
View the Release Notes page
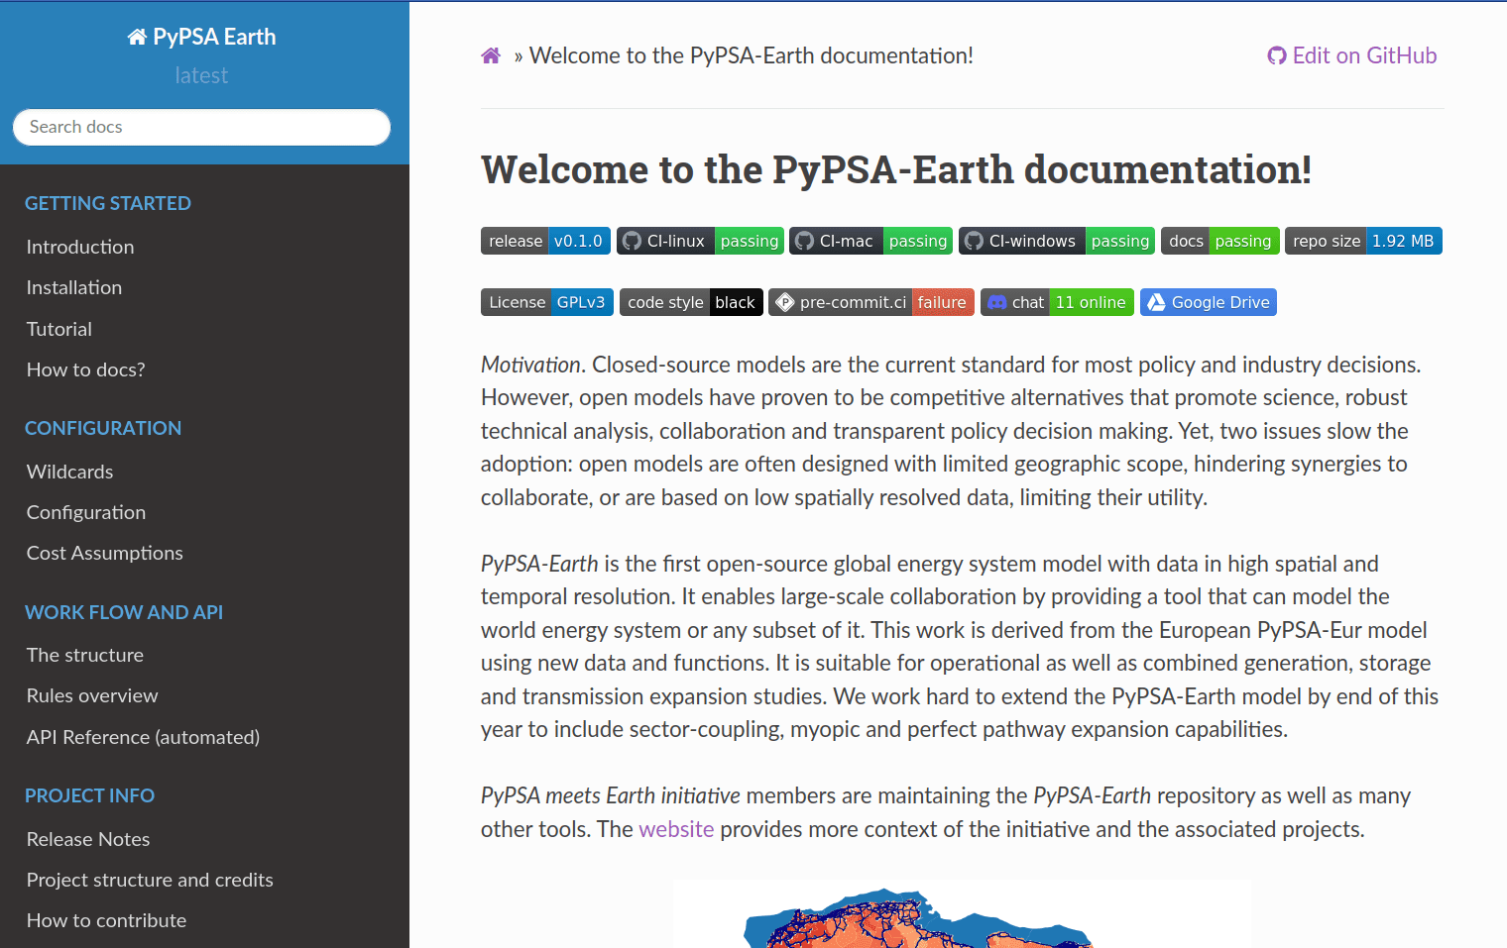coord(88,839)
